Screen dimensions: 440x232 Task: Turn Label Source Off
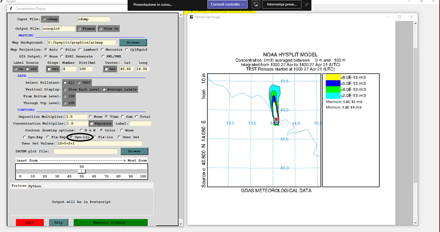(x=28, y=69)
